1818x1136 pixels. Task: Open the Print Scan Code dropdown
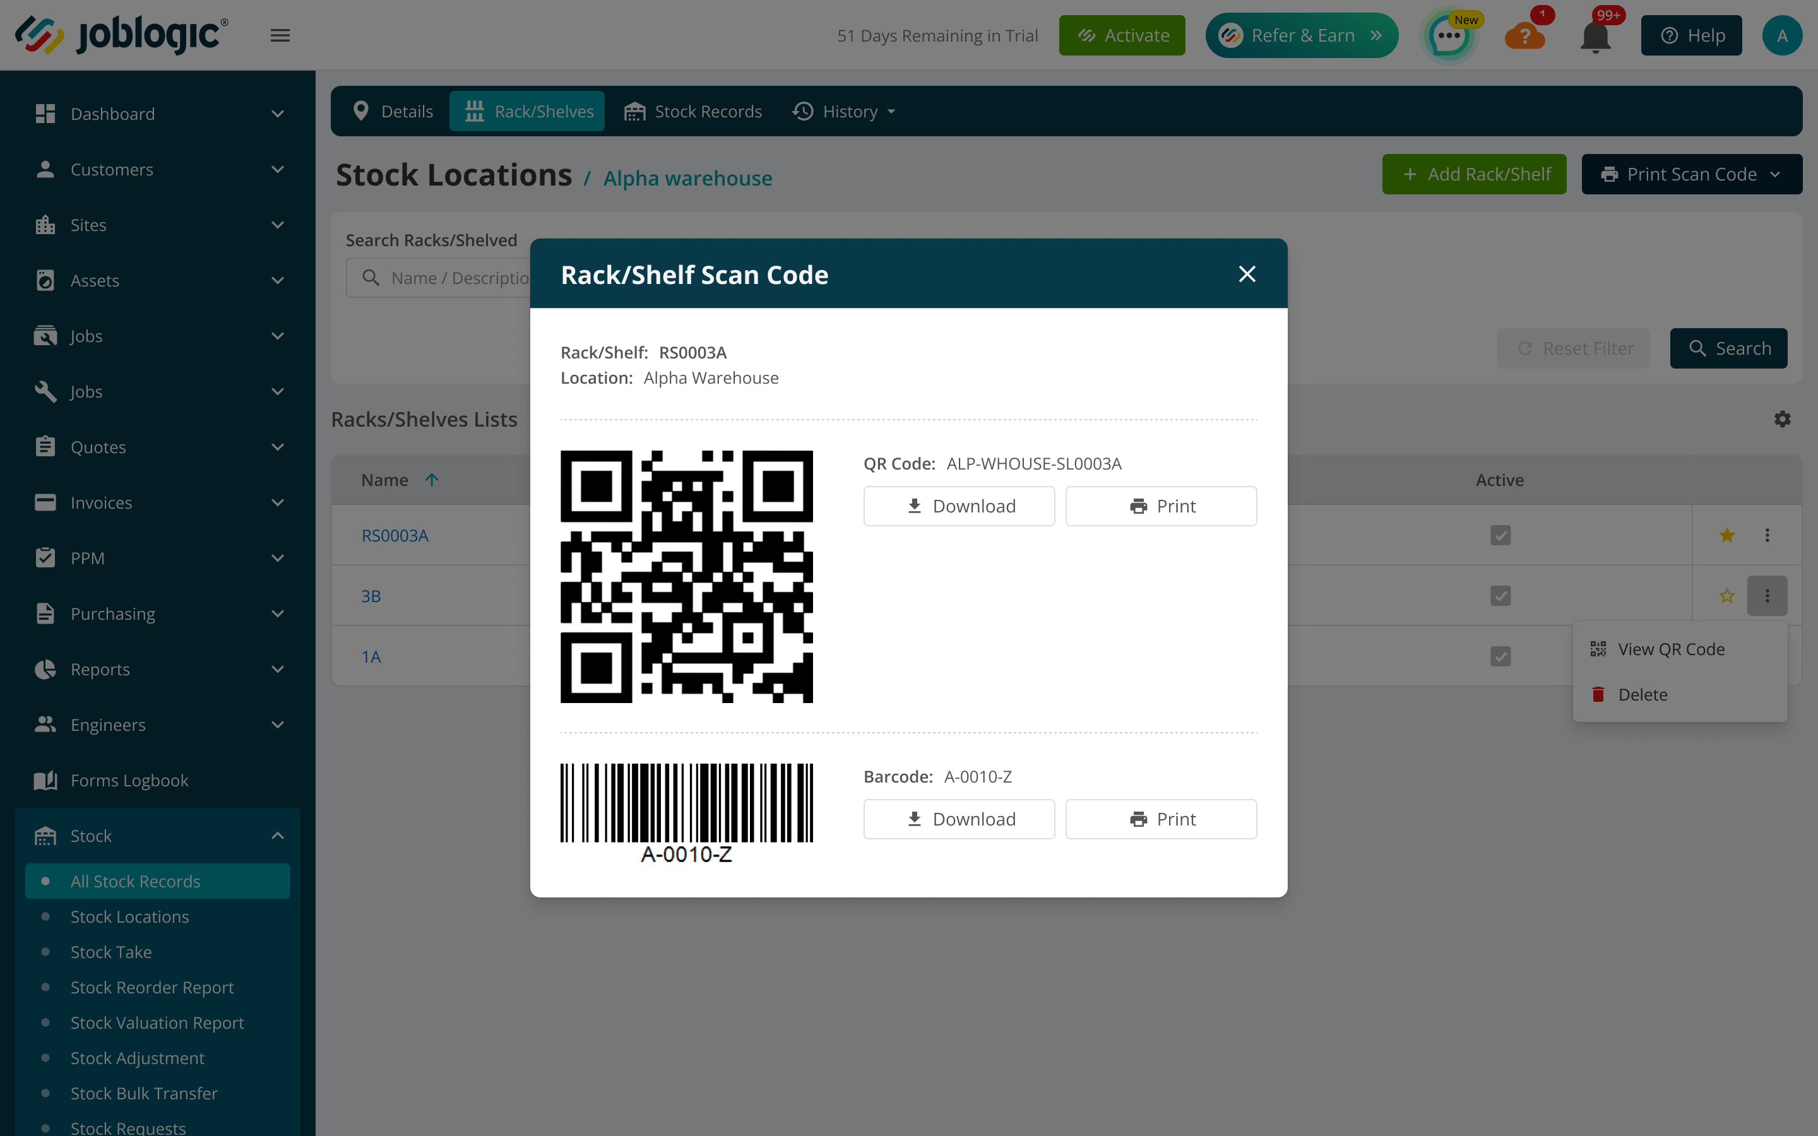1691,174
